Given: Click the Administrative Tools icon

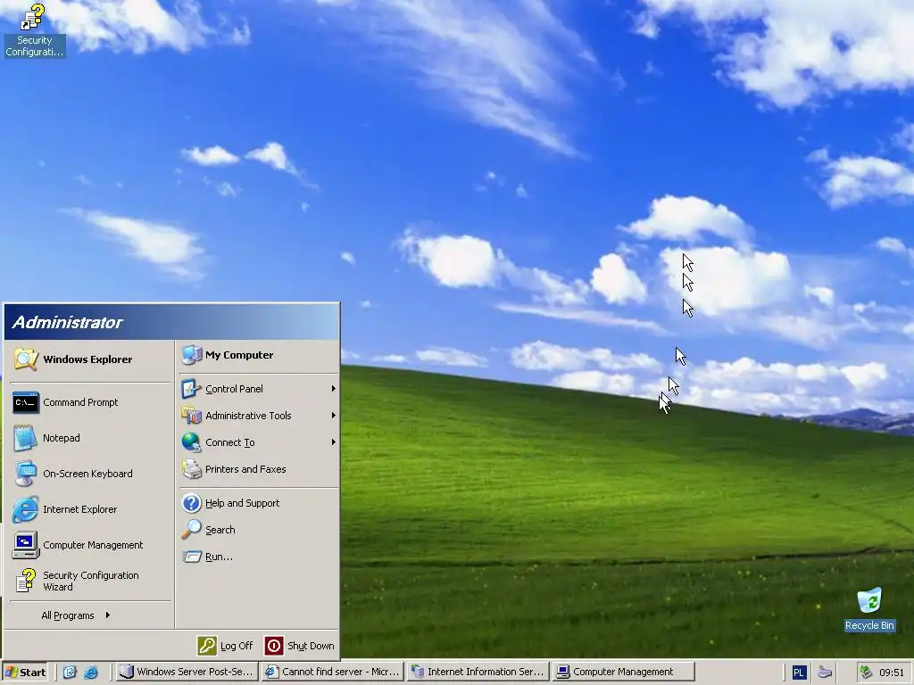Looking at the screenshot, I should point(191,416).
